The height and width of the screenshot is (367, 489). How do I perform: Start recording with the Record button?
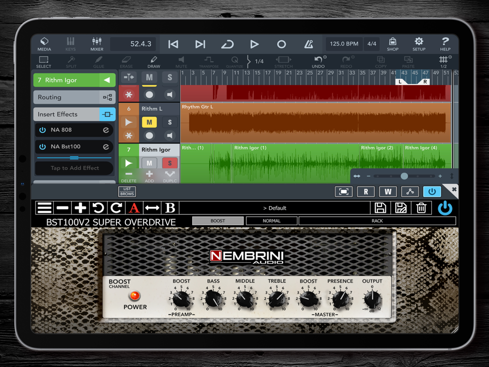coord(281,45)
